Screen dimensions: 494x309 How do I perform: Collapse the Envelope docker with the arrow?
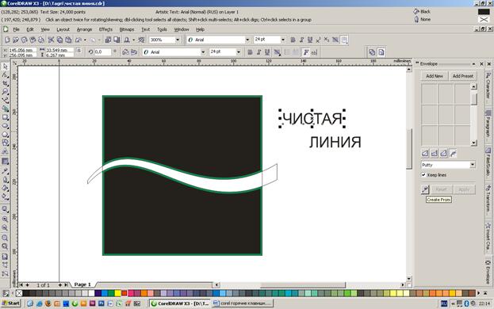(x=473, y=64)
